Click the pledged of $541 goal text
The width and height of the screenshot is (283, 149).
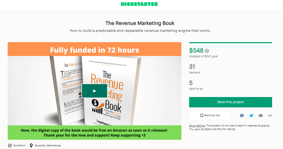pos(203,56)
